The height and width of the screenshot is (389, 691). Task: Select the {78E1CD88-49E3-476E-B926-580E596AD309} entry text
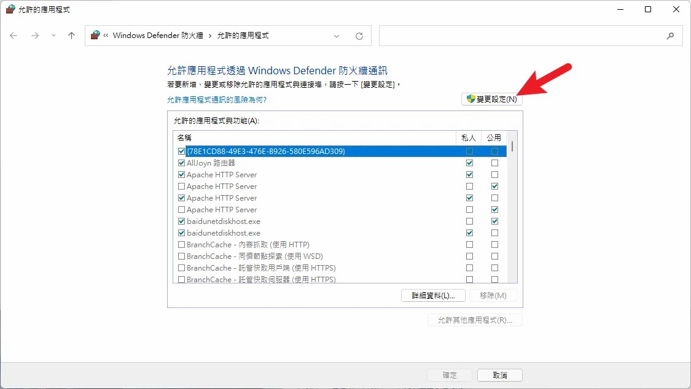tap(266, 151)
